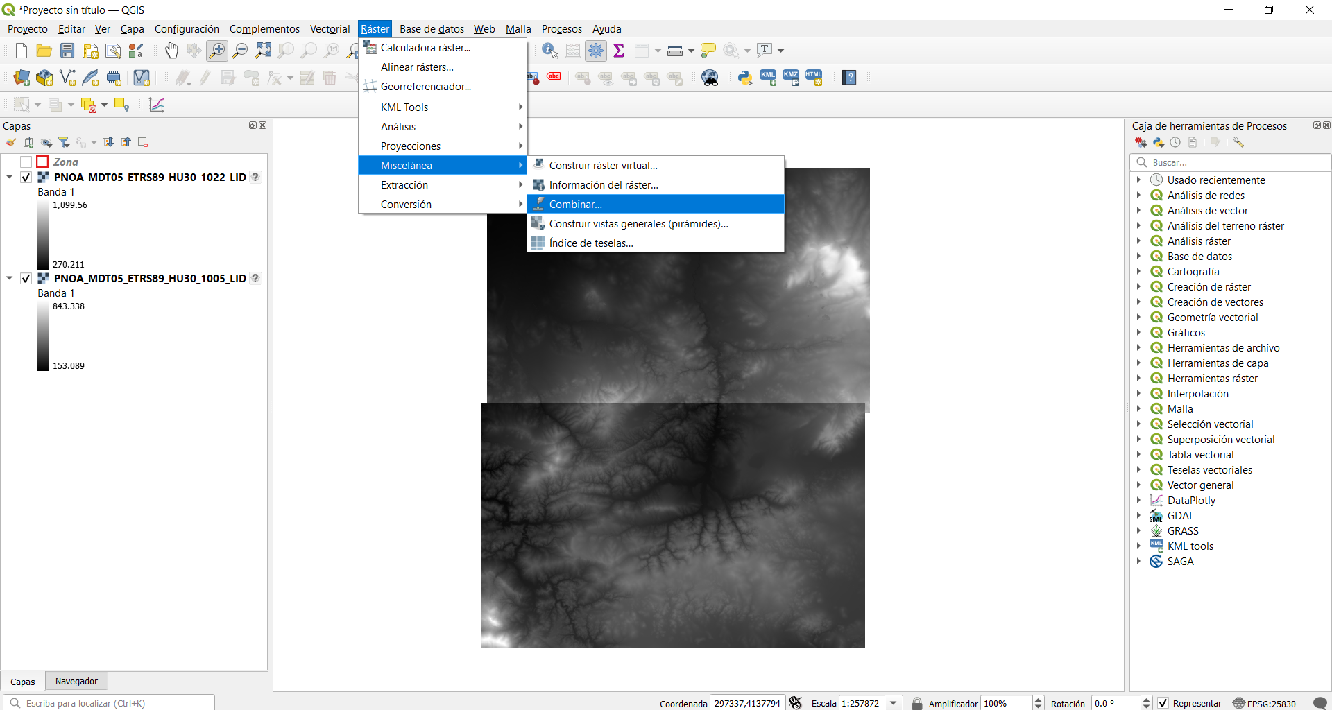Click the Save Project disk icon
This screenshot has width=1332, height=710.
click(x=67, y=51)
